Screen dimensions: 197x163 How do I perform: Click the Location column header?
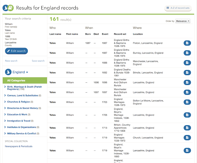(x=138, y=34)
